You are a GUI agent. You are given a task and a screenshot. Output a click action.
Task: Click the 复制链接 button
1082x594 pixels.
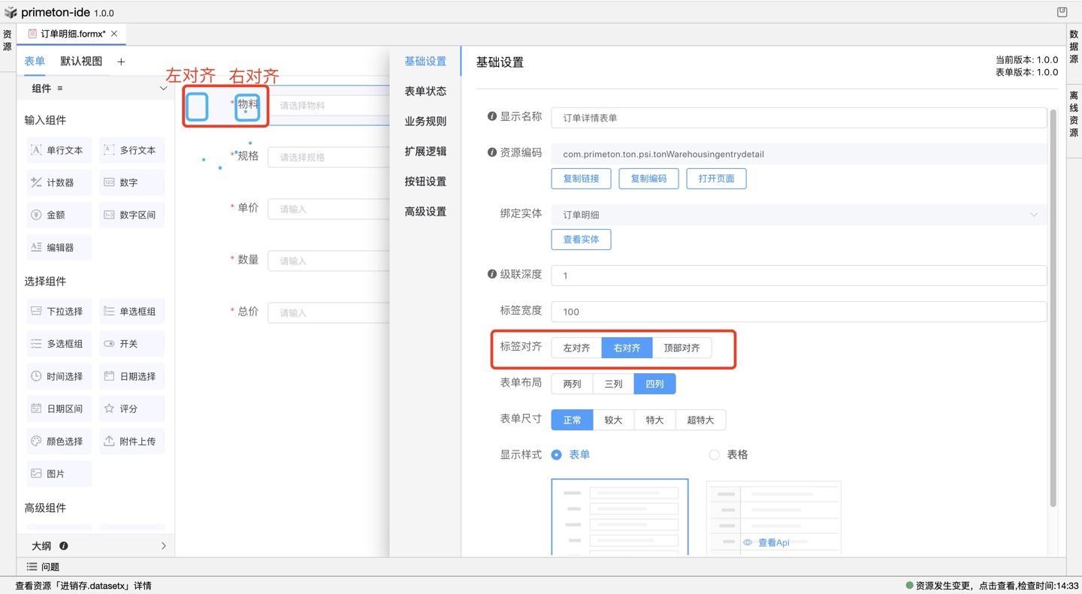[x=581, y=179]
